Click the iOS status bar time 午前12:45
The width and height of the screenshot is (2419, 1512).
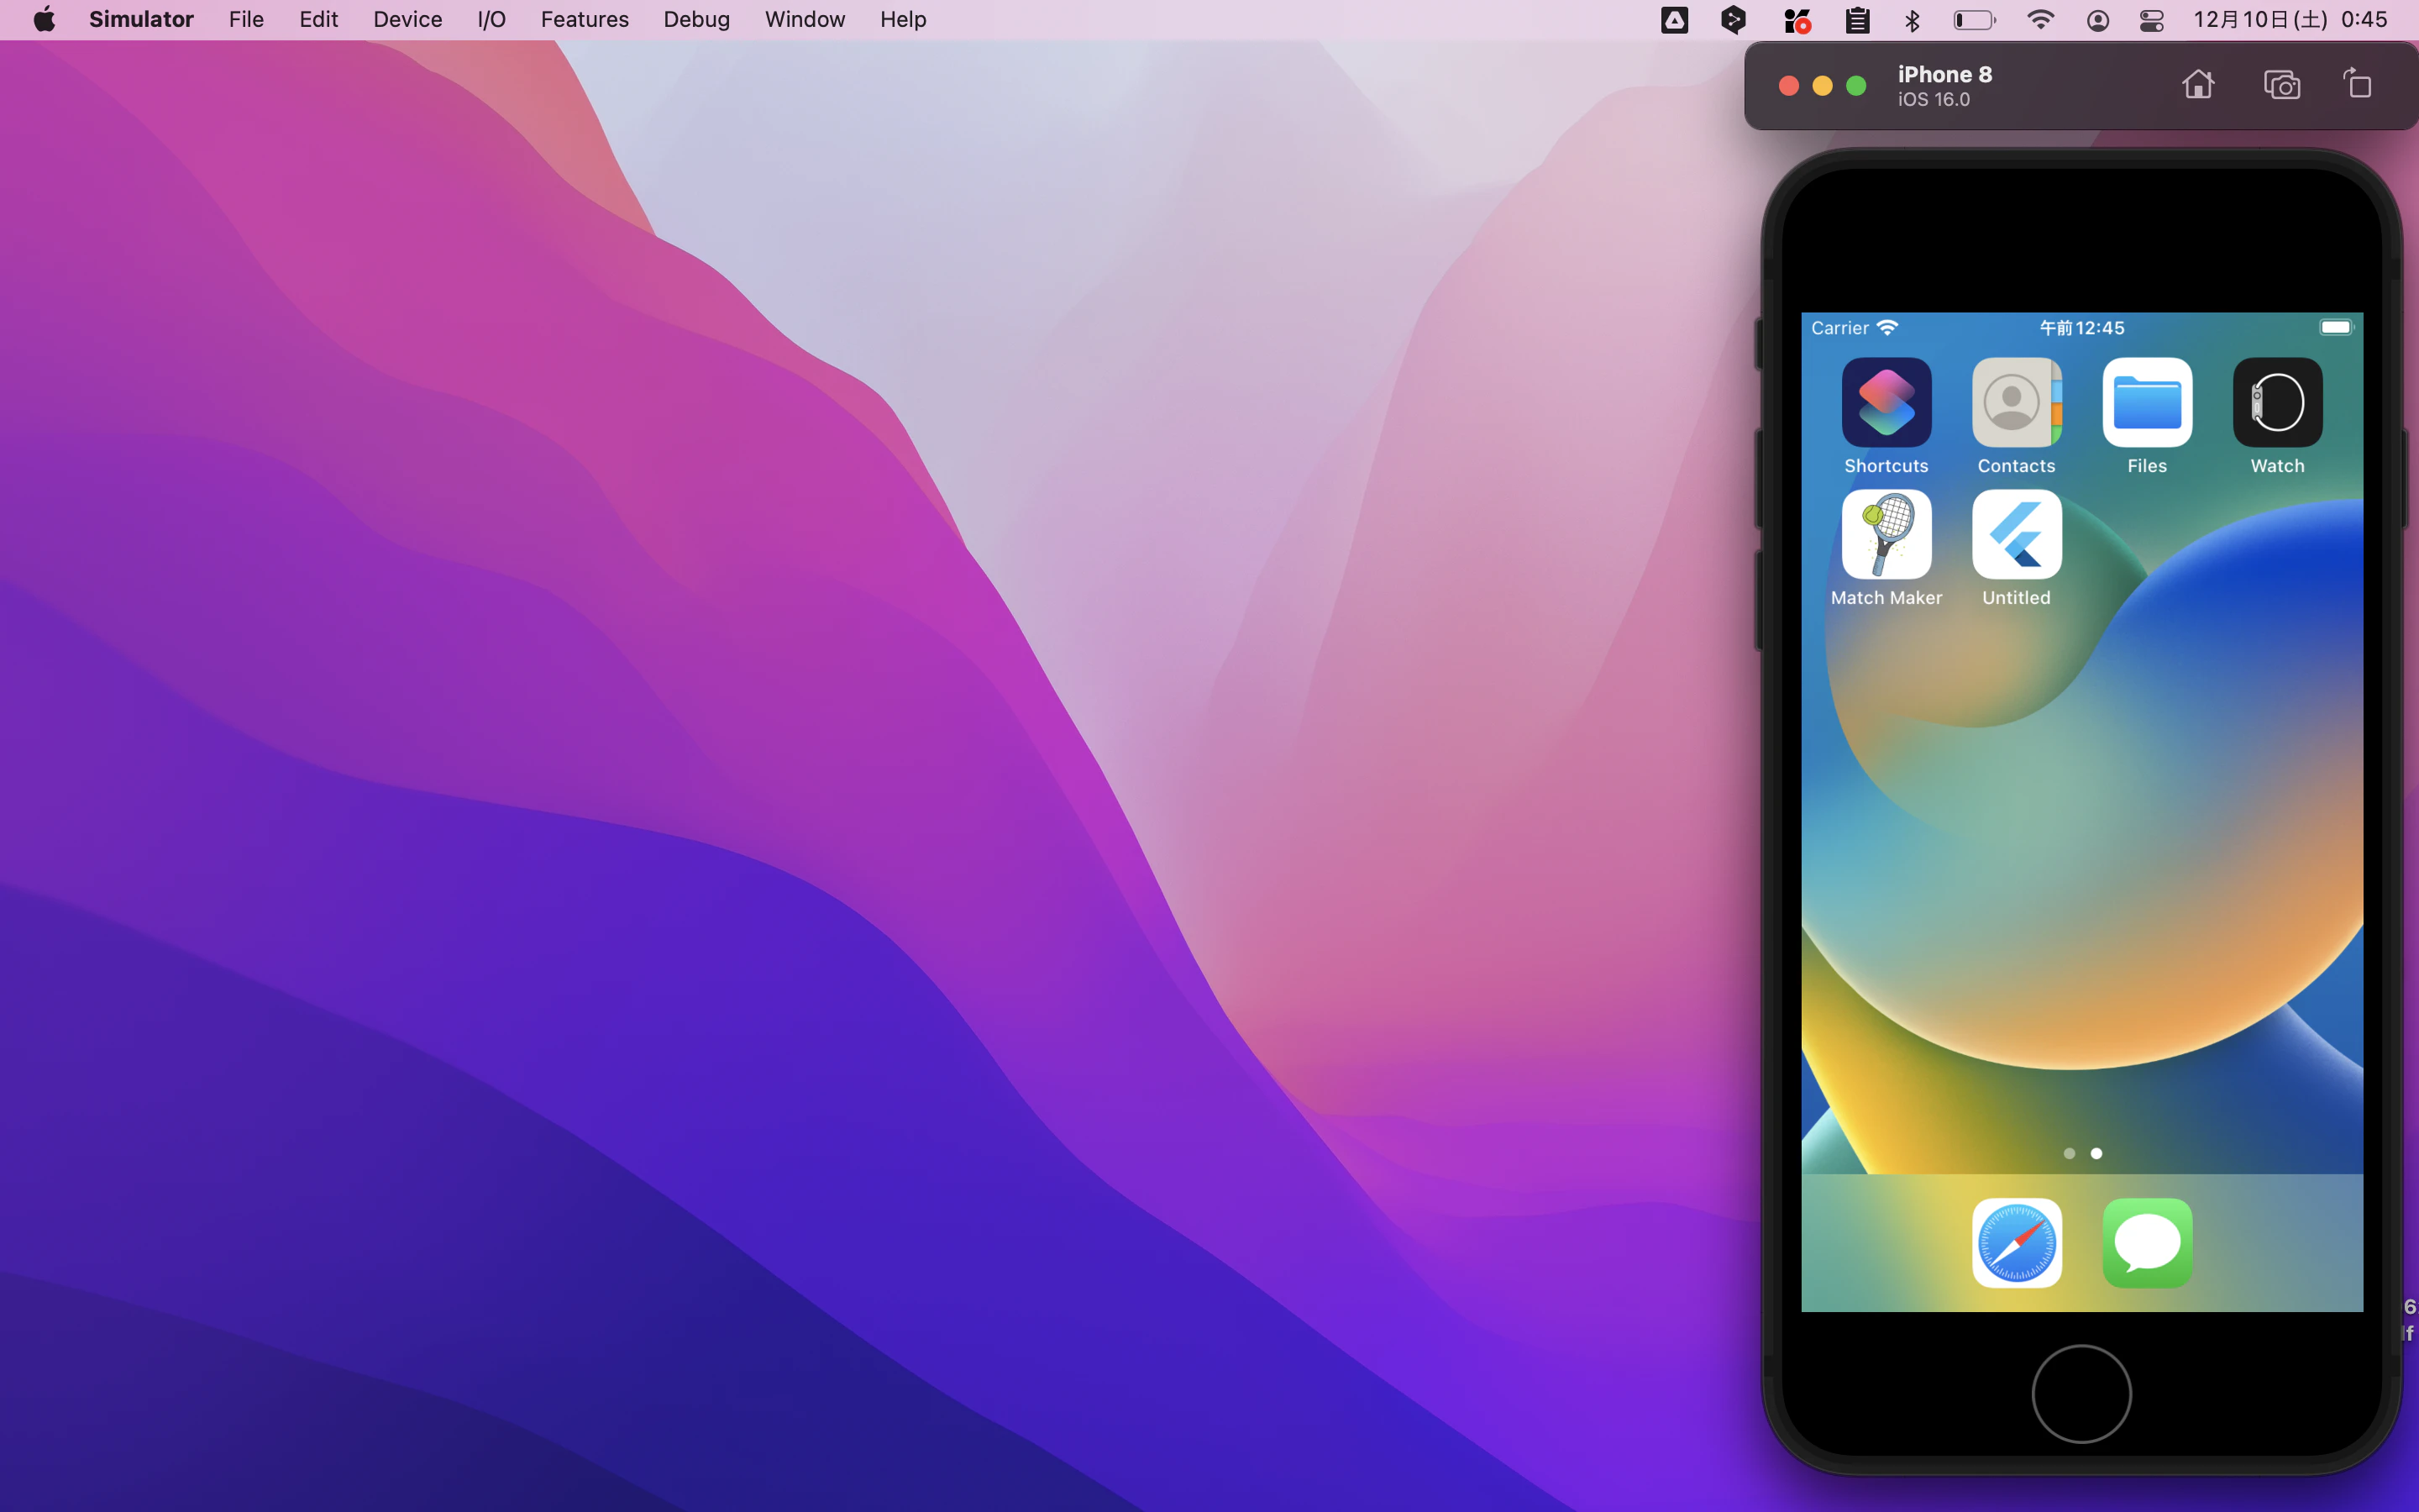click(2081, 328)
